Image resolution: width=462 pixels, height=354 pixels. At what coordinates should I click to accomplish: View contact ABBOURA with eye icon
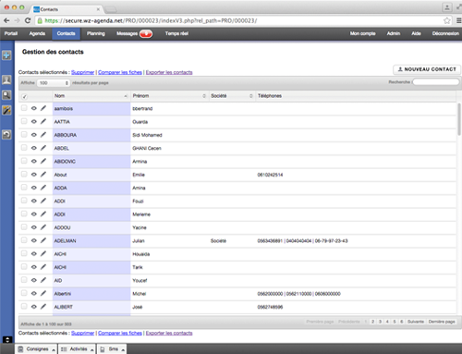pos(34,135)
